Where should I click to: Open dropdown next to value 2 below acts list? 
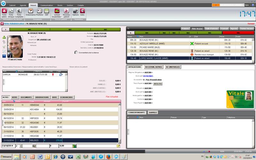tap(21, 146)
